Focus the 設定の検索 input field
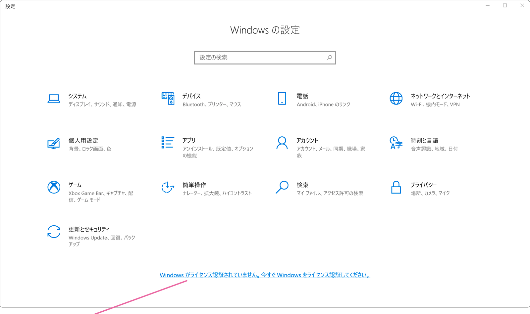 [x=265, y=58]
